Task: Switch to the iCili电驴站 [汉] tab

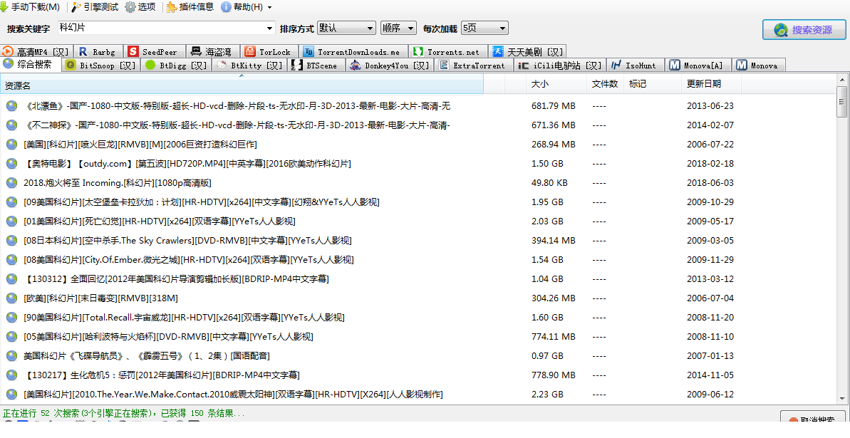Action: pos(560,66)
